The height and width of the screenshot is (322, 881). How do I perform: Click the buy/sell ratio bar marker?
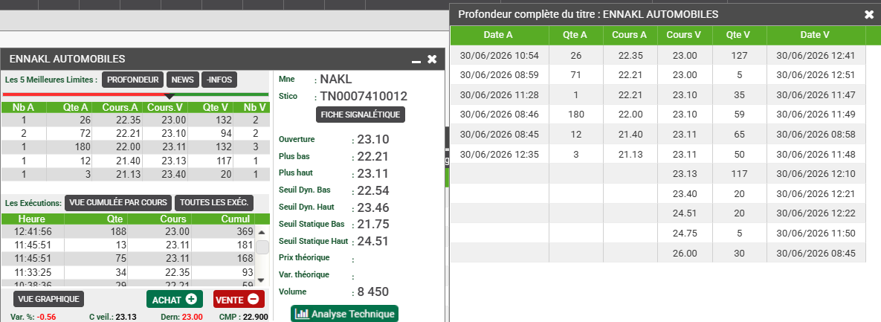click(170, 97)
